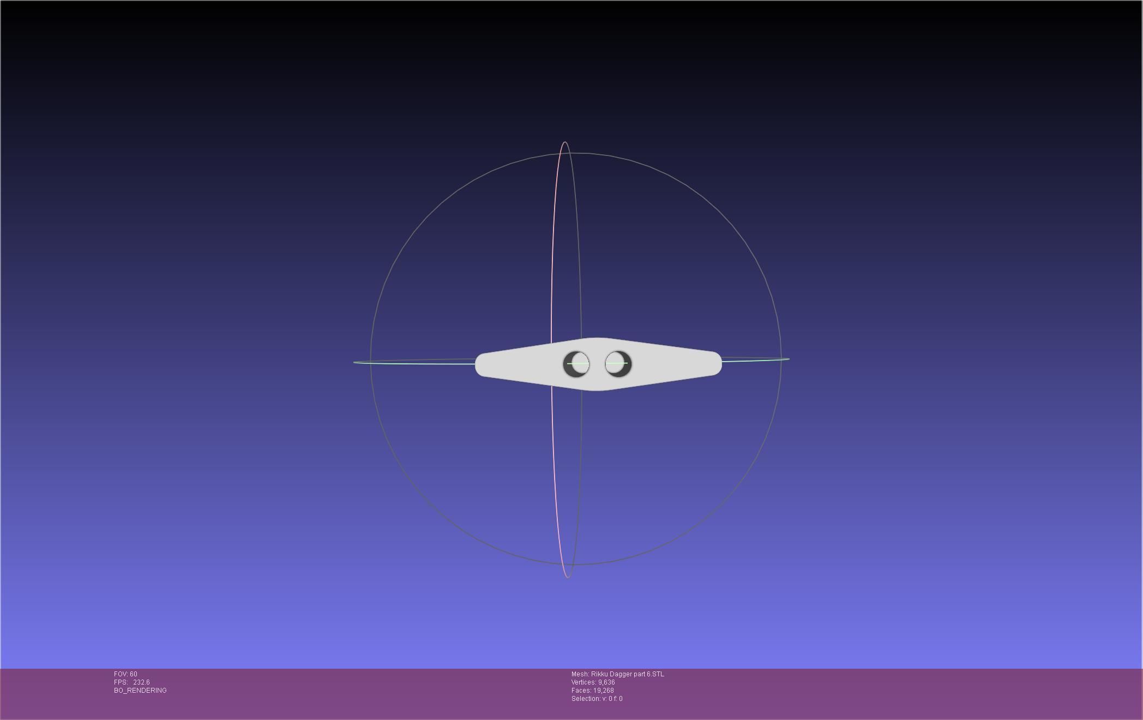Viewport: 1143px width, 720px height.
Task: Click the Selection: v: 0 f: 0 text
Action: pos(597,699)
